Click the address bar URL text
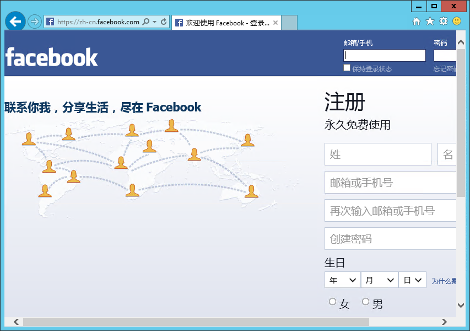 pos(98,22)
